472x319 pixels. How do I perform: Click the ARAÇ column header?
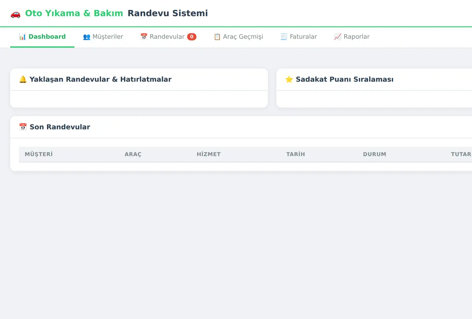coord(133,154)
